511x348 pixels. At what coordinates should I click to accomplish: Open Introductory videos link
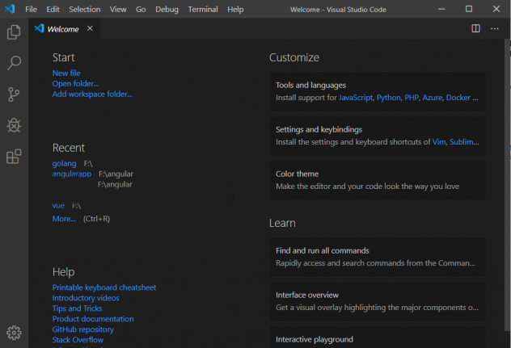(86, 298)
